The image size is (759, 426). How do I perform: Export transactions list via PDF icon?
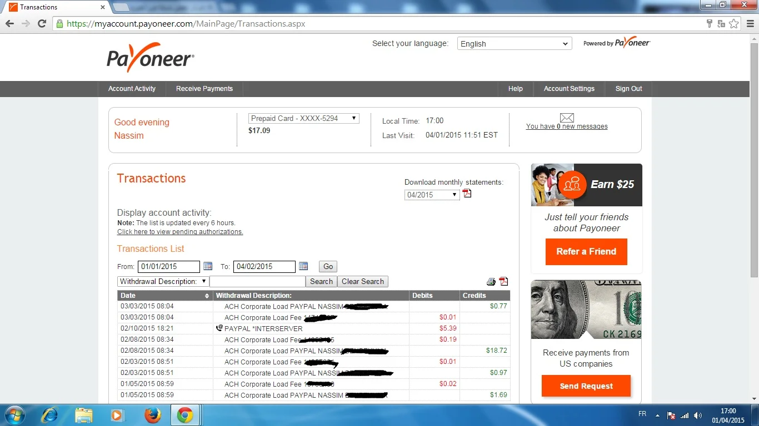point(503,281)
